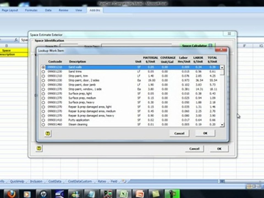264x198 pixels.
Task: Open the PowerPoint taskbar icon
Action: (x=140, y=194)
